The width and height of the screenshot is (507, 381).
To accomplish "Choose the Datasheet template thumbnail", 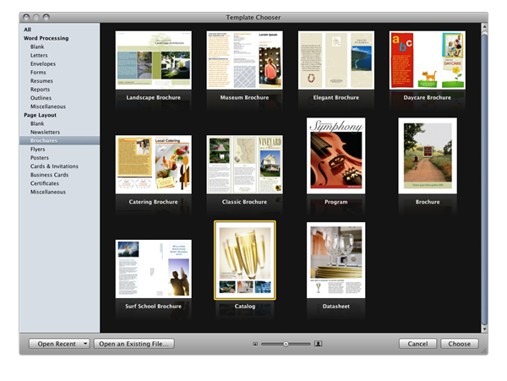I will (335, 260).
